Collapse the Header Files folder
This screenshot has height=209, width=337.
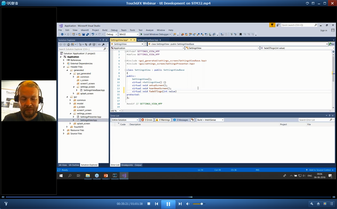coord(64,67)
